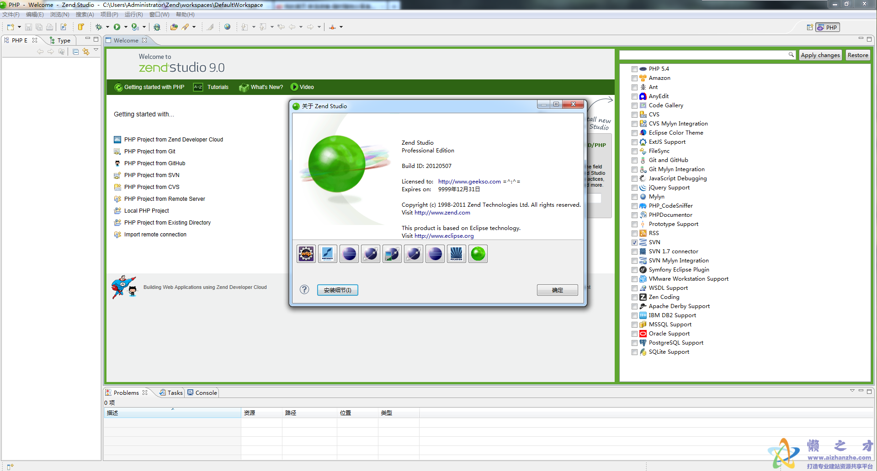The image size is (877, 471).
Task: Click the Debug bug toolbar icon
Action: click(x=99, y=27)
